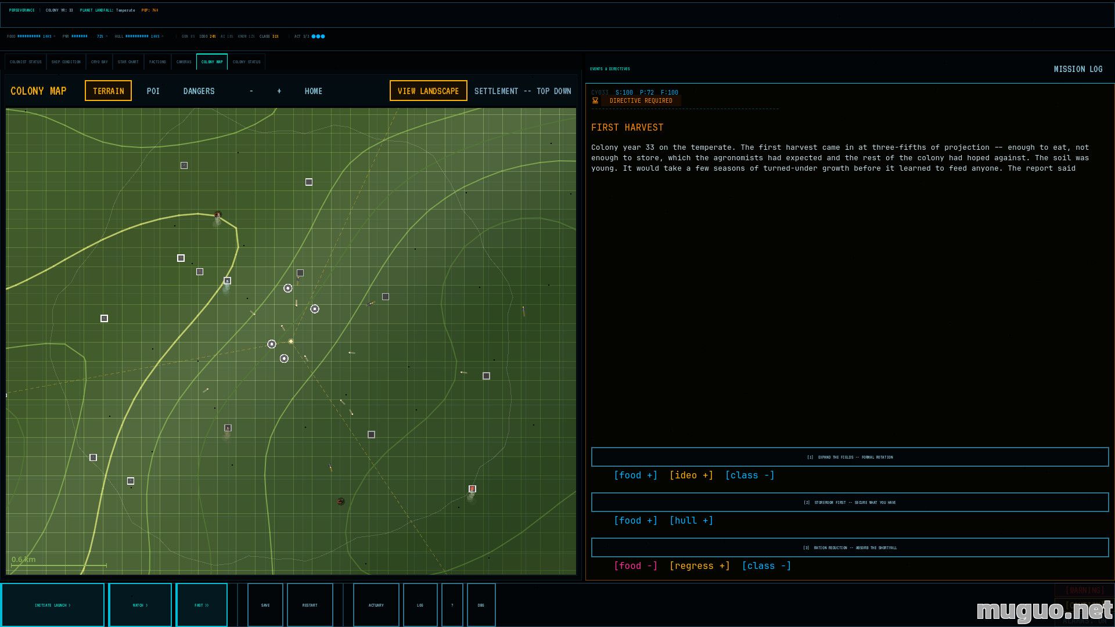Click the "POP: 769" readout
The image size is (1115, 627).
150,10
